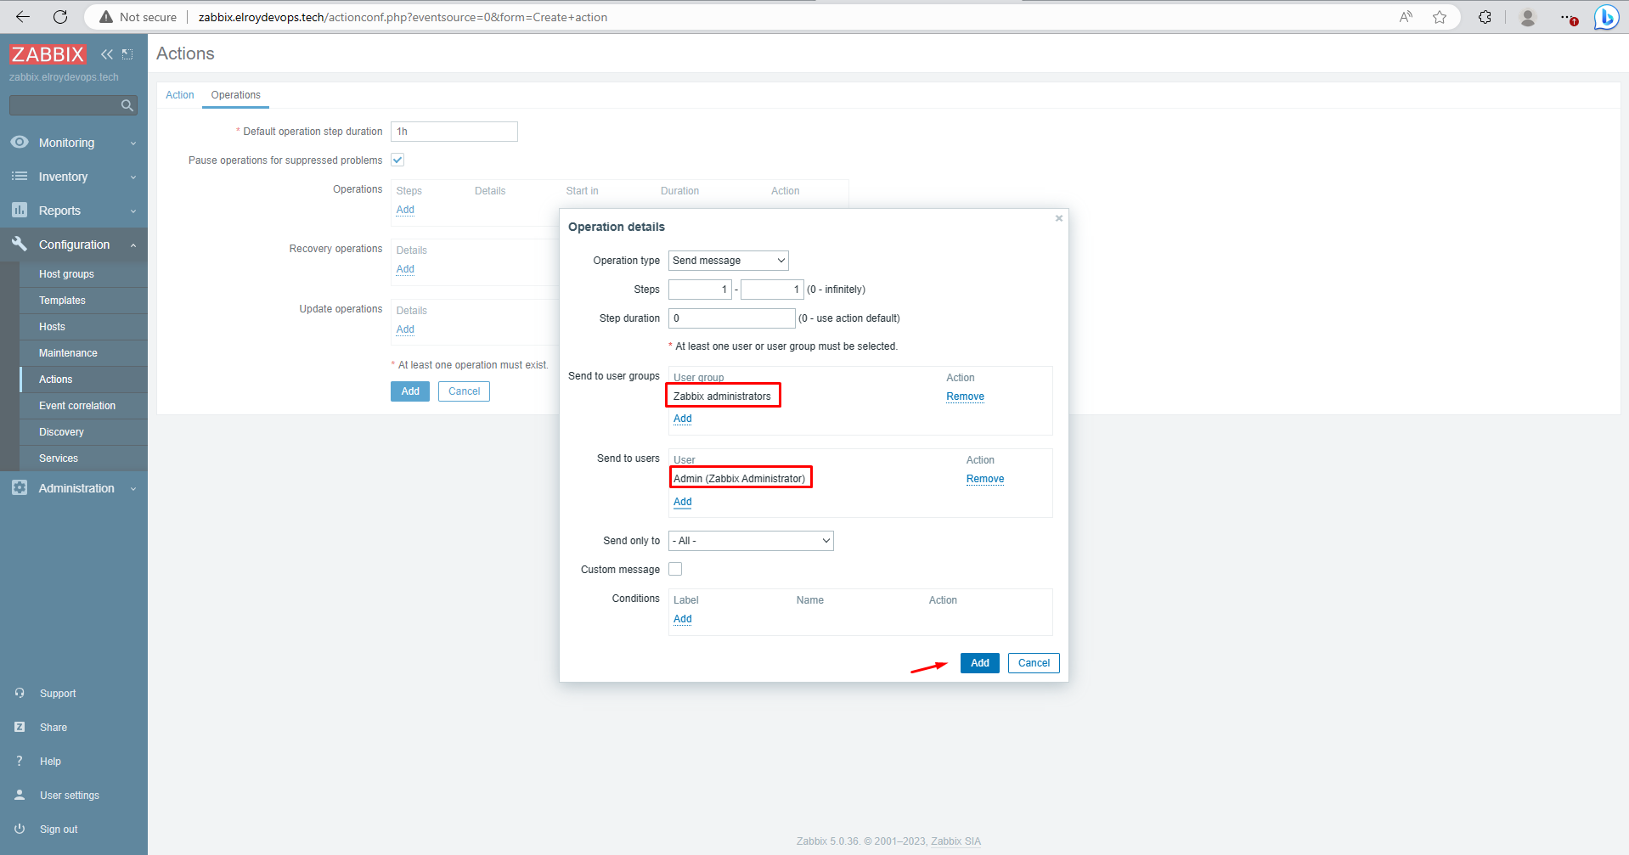The image size is (1629, 855).
Task: Toggle Pause operations for suppressed problems
Action: point(397,160)
